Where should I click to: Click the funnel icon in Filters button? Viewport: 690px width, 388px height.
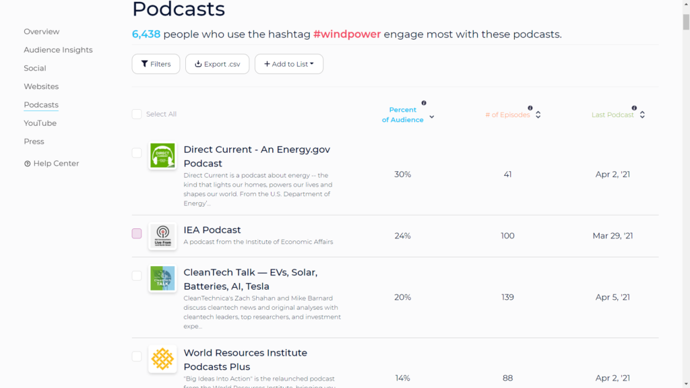pyautogui.click(x=144, y=64)
